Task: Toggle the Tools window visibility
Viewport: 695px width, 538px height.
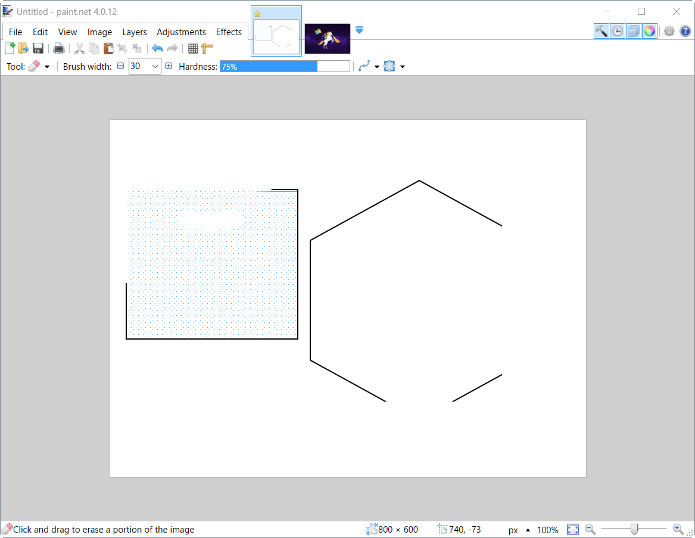Action: click(601, 30)
